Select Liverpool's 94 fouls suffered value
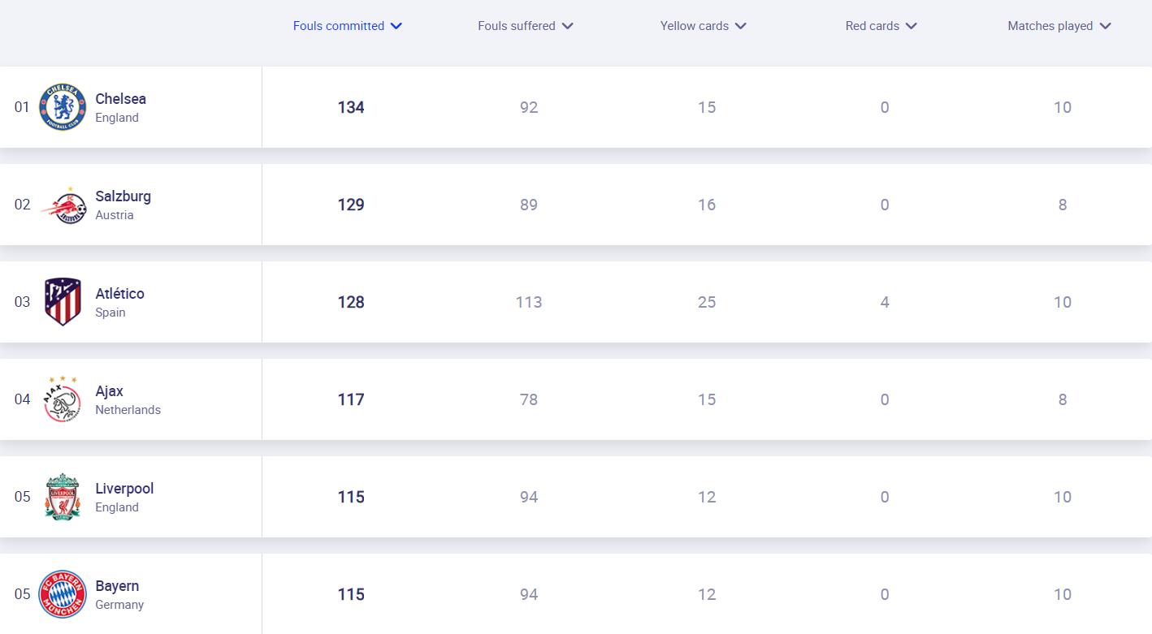 529,497
